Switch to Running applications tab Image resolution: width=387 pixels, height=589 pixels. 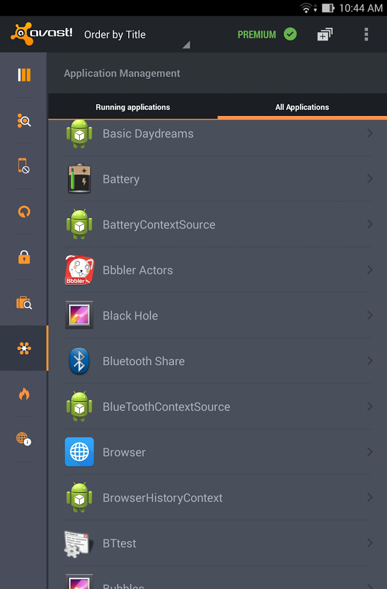[x=133, y=107]
